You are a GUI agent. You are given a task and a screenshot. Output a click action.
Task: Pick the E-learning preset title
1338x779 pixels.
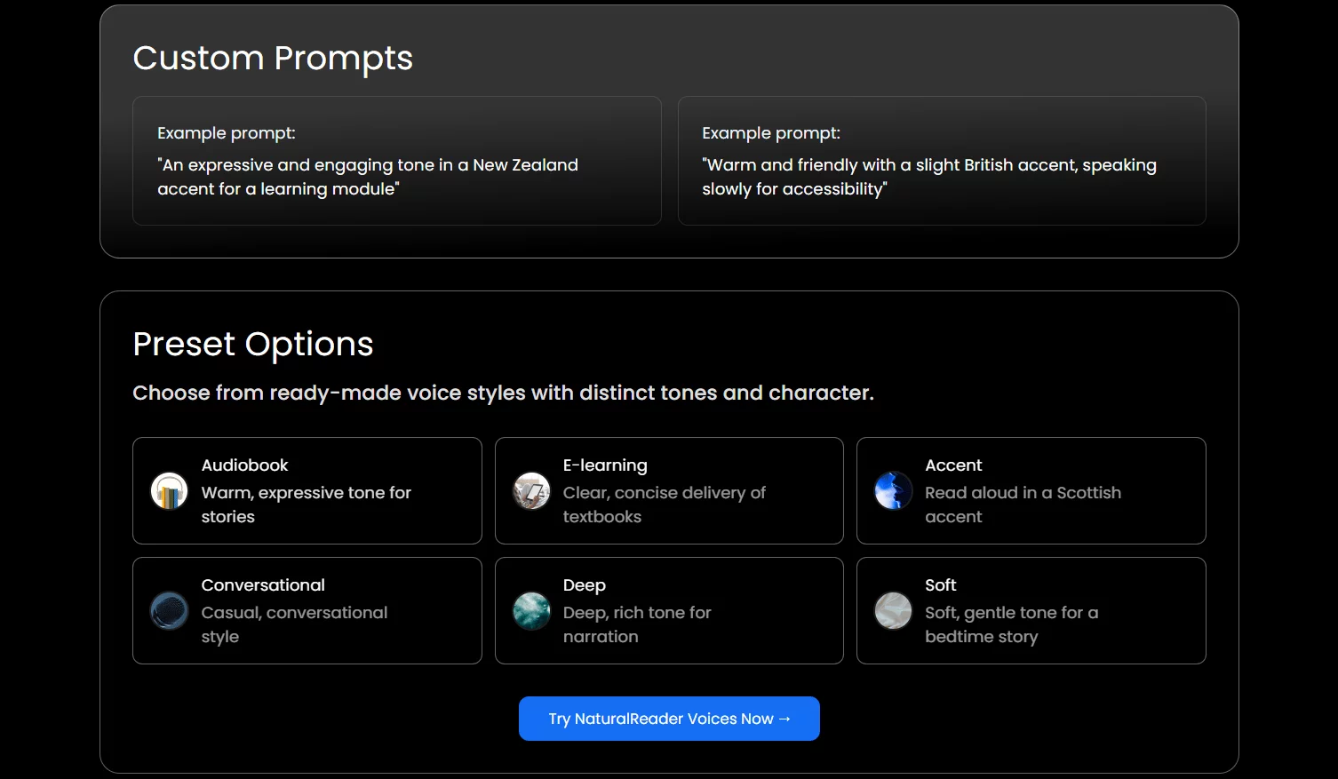click(605, 465)
